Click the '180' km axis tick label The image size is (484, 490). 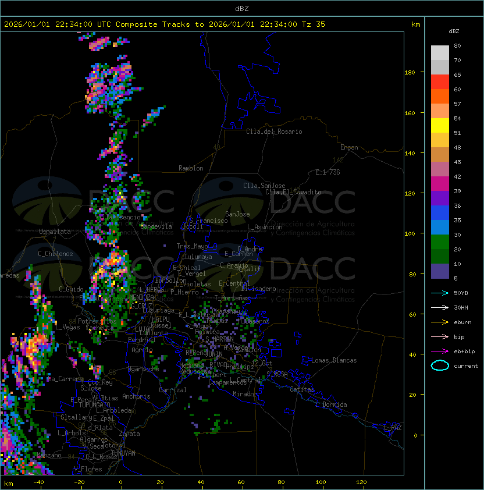pyautogui.click(x=410, y=73)
